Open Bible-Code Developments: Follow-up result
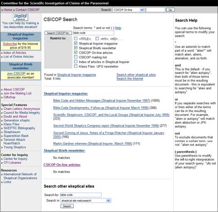218x212 pixels. (x=101, y=108)
